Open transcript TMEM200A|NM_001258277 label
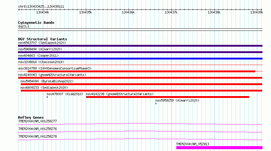The image size is (271, 151). (x=37, y=121)
